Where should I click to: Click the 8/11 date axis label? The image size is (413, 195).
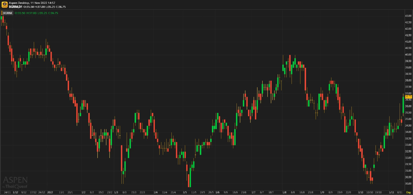click(x=400, y=192)
